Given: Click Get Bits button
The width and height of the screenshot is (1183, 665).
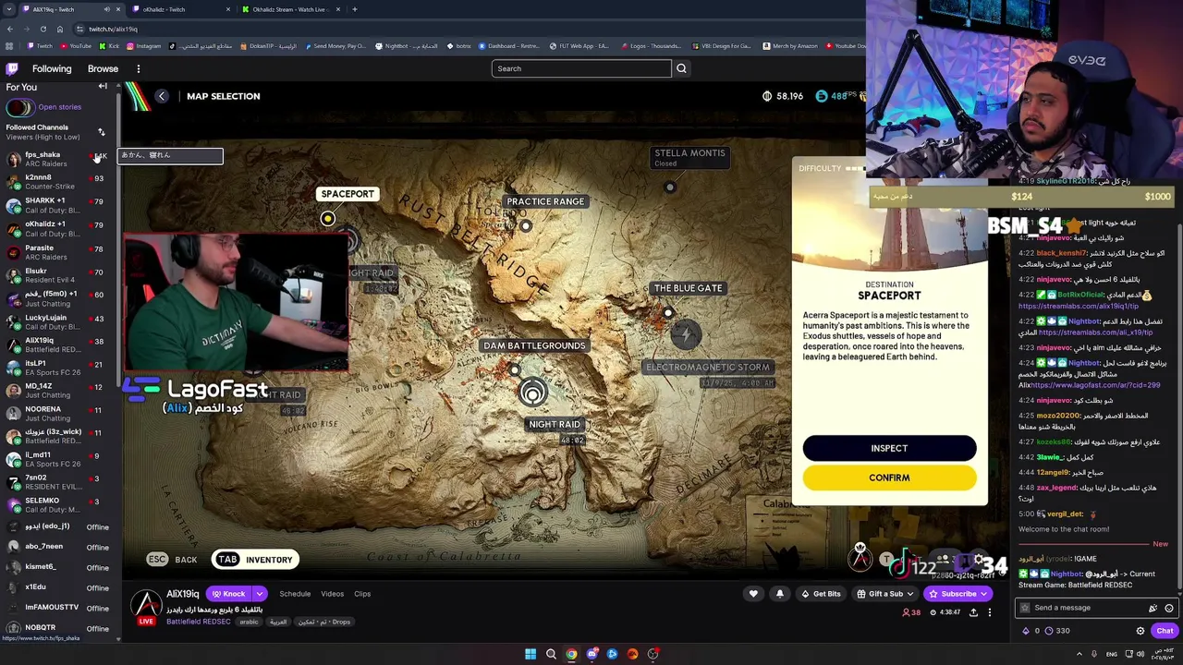Looking at the screenshot, I should tap(821, 594).
